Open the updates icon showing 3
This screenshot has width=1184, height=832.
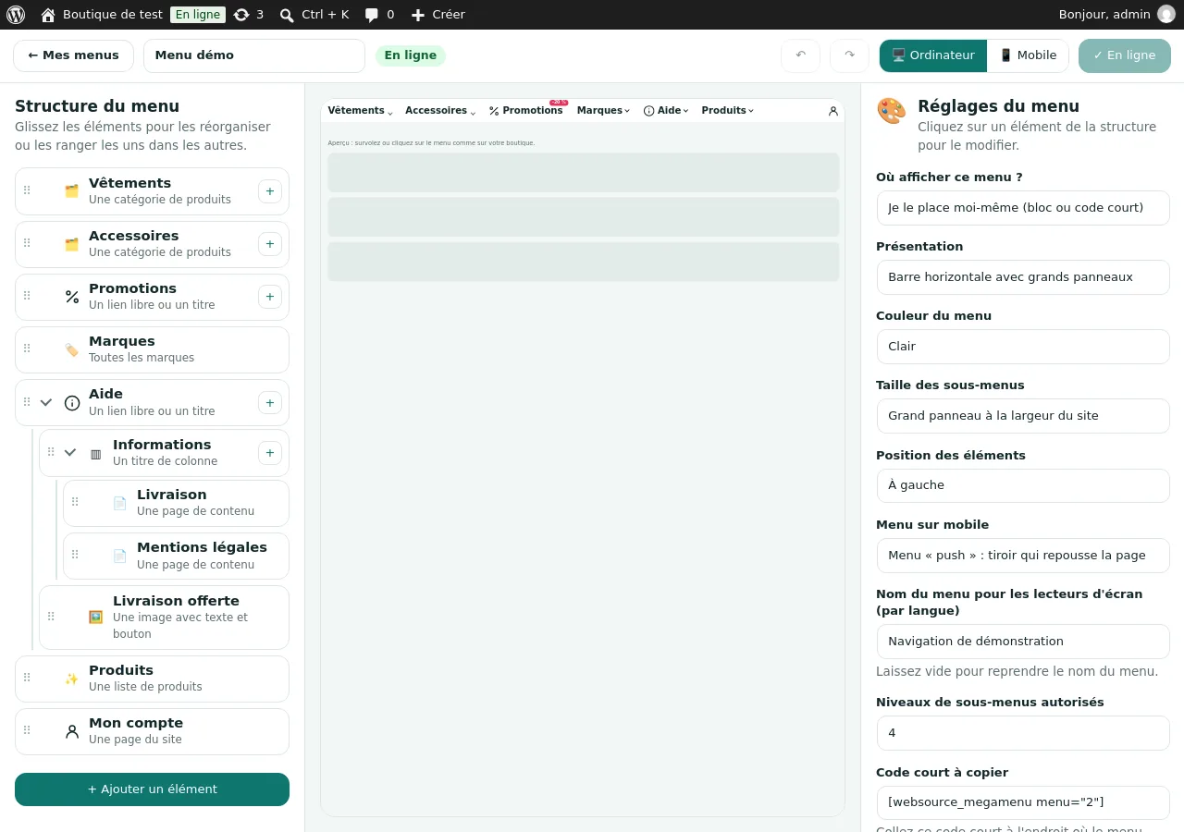249,15
